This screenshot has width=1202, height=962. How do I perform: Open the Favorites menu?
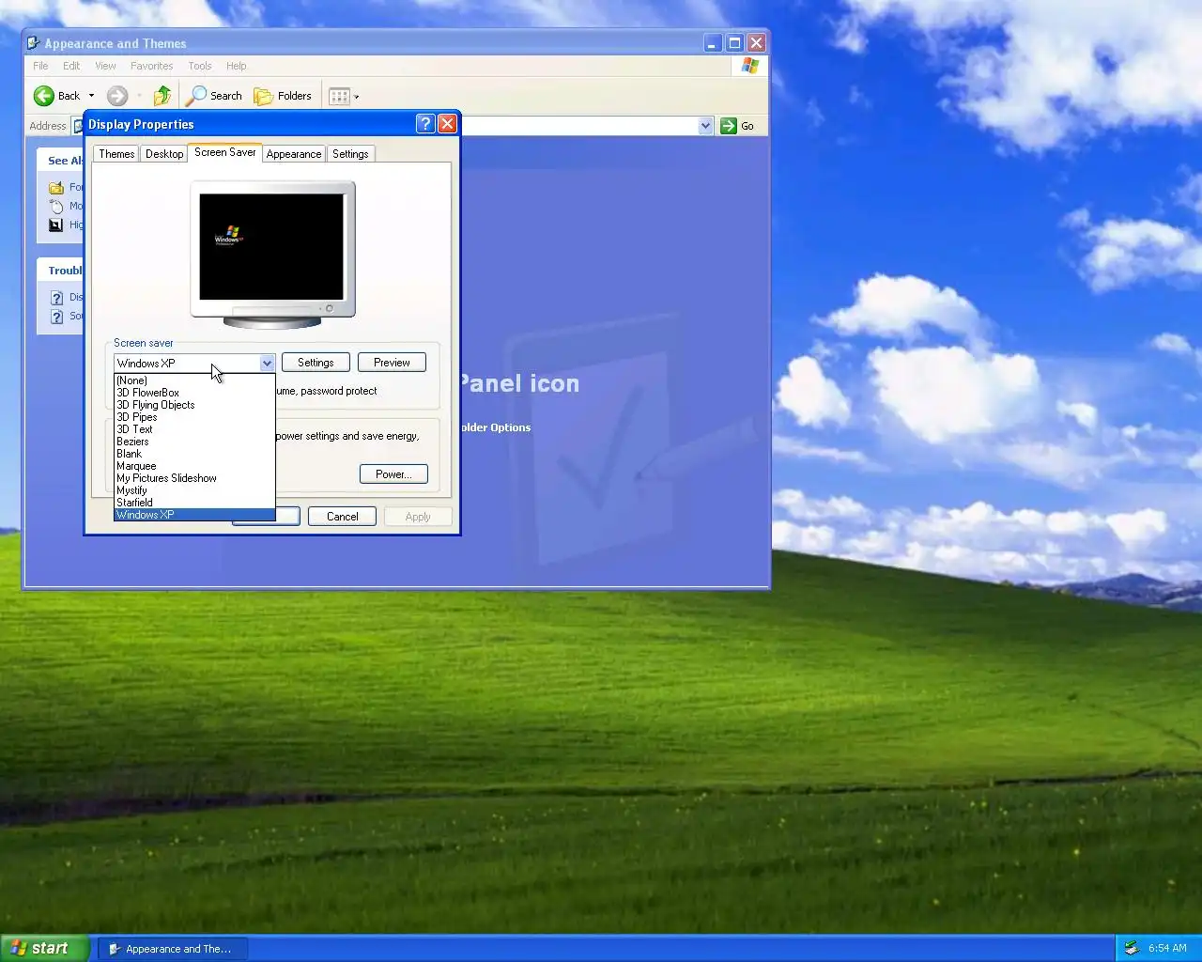[151, 66]
